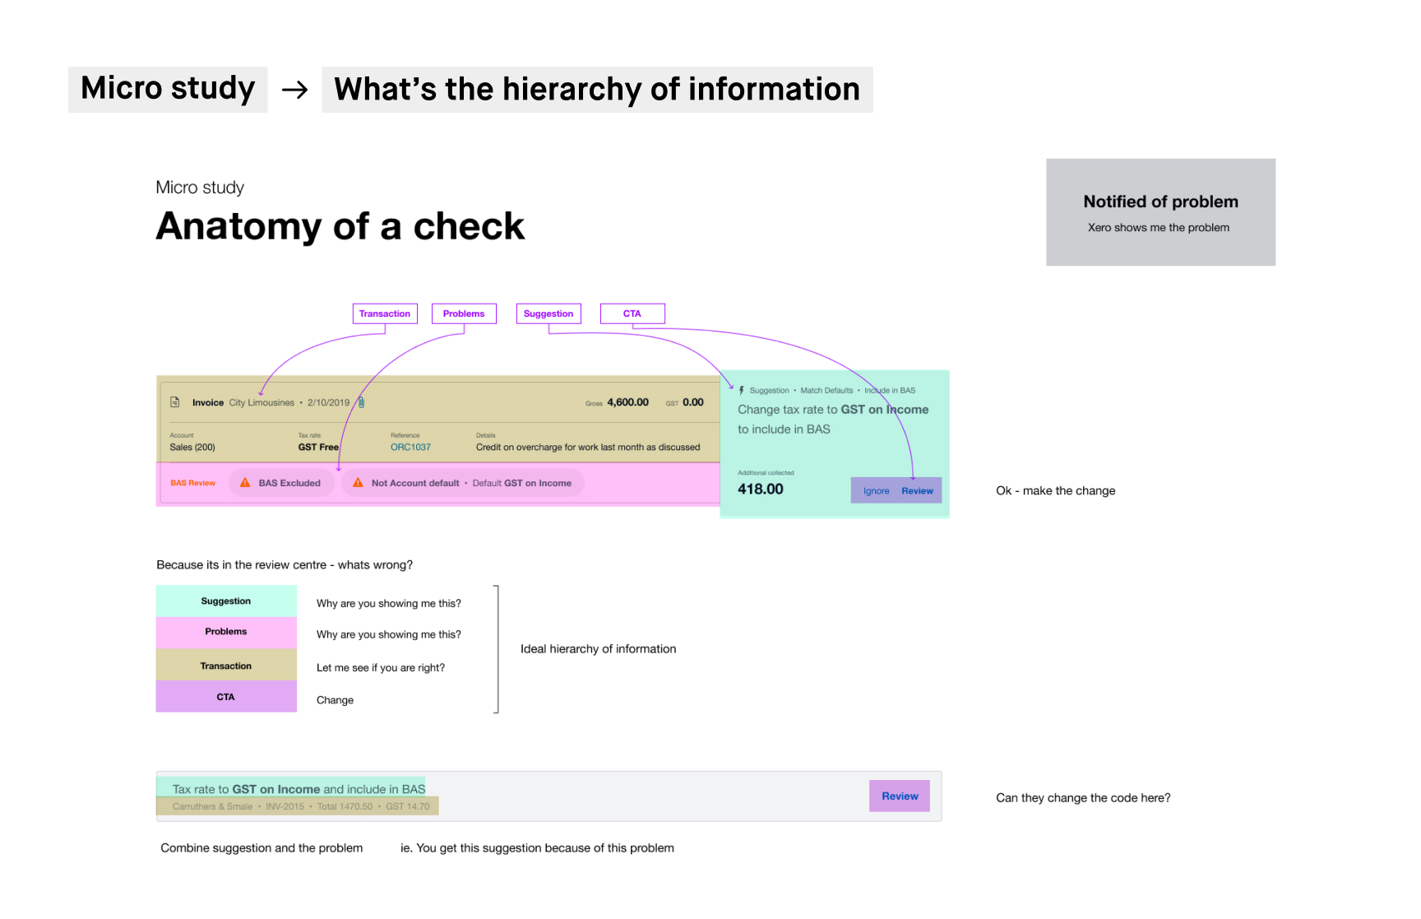
Task: Click the Problems callout label
Action: coord(464,313)
